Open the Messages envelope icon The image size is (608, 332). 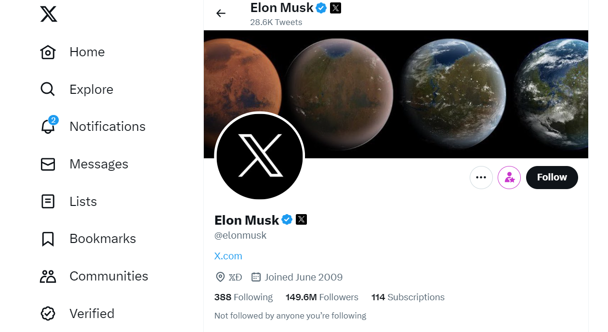point(48,164)
